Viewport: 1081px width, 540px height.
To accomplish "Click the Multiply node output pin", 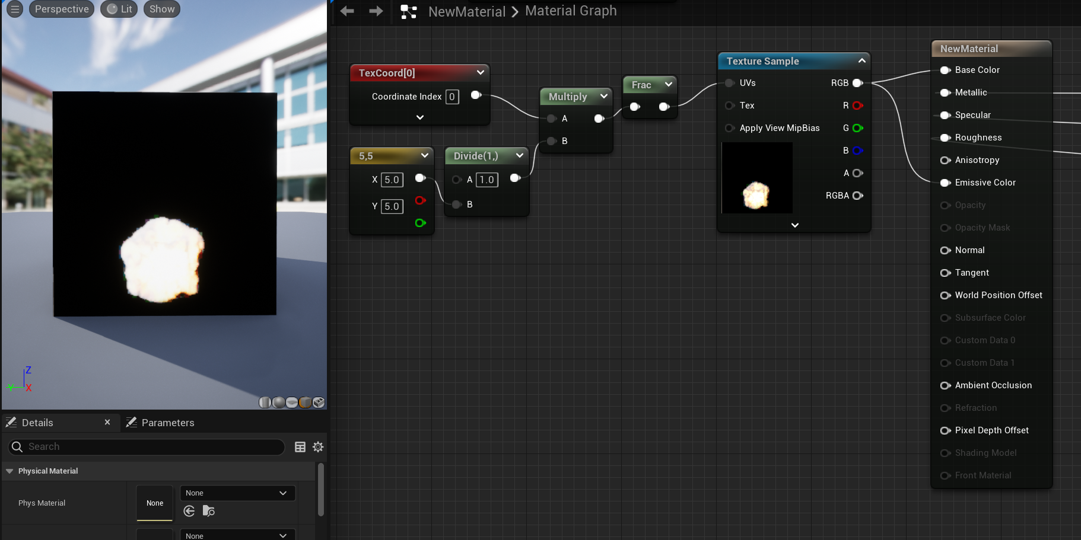I will pos(599,119).
